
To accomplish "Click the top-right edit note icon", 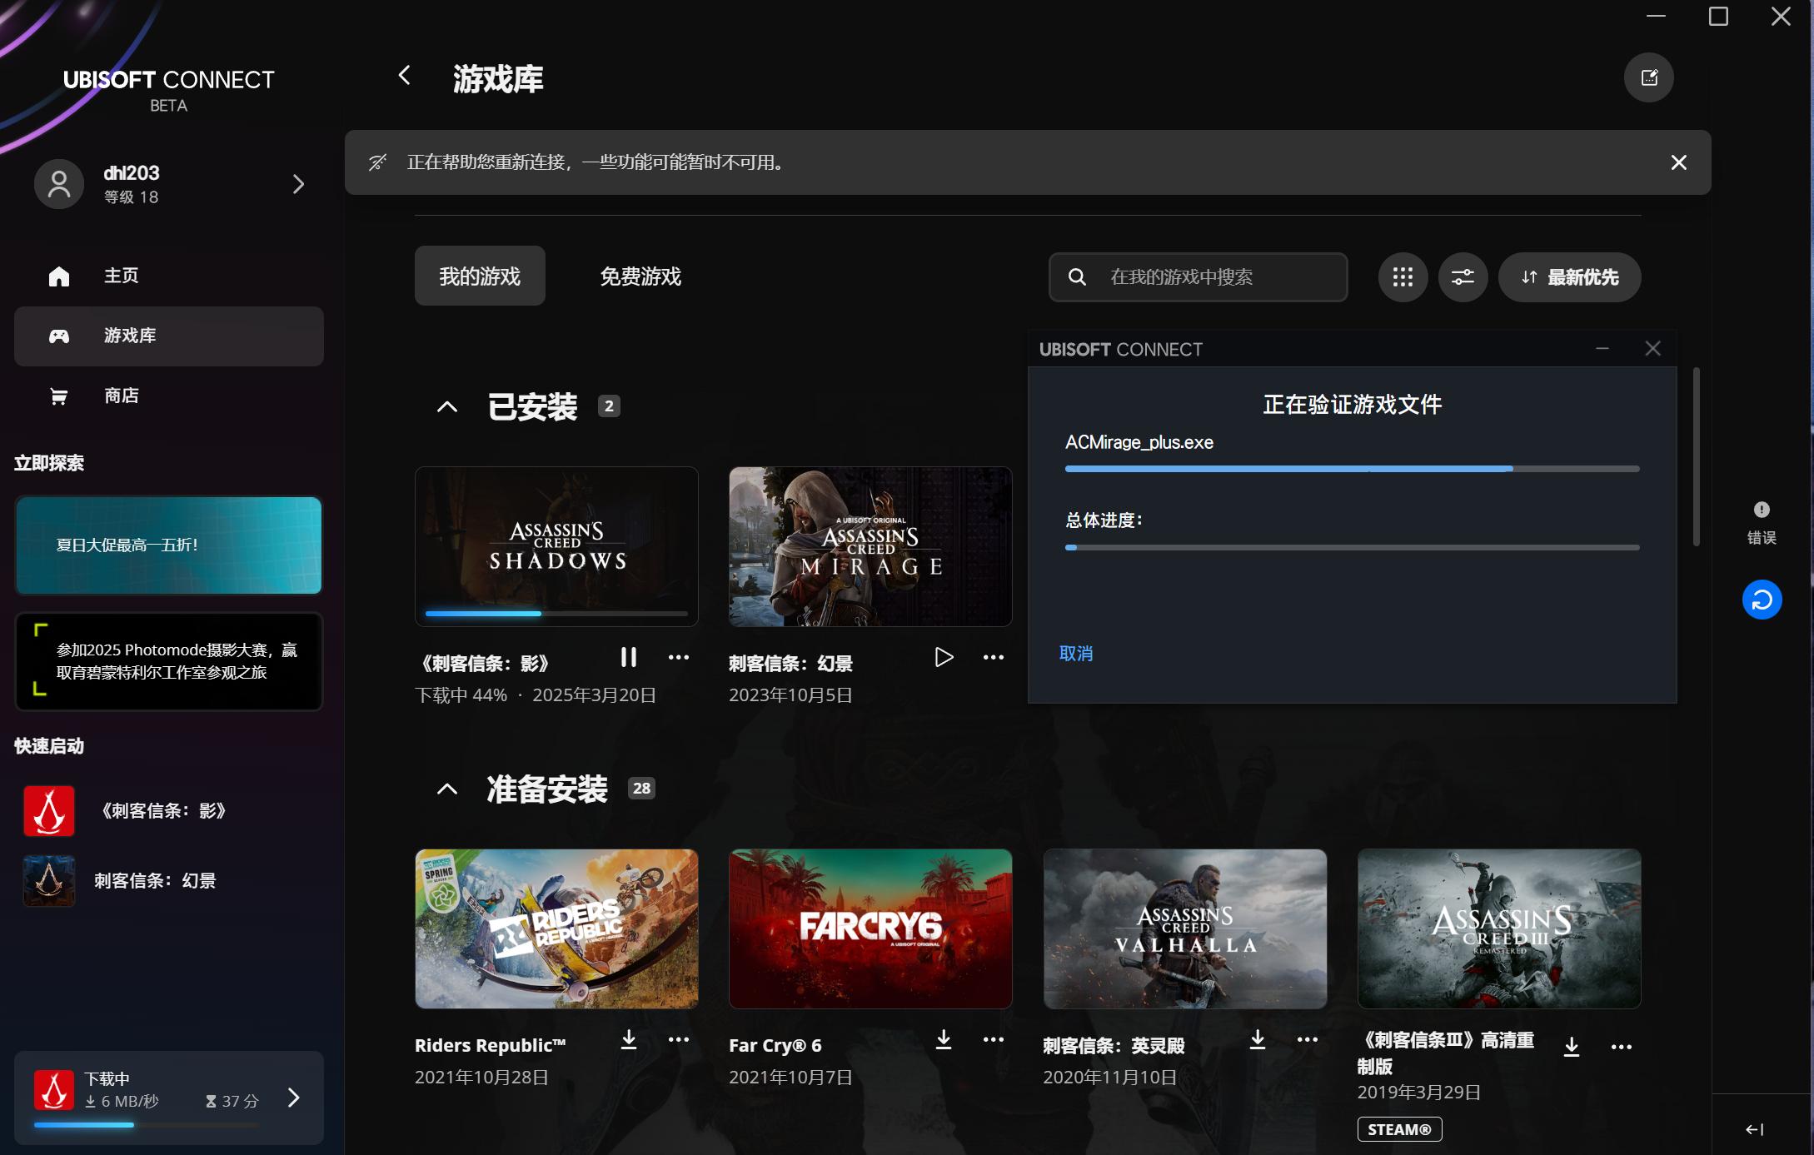I will pos(1648,77).
